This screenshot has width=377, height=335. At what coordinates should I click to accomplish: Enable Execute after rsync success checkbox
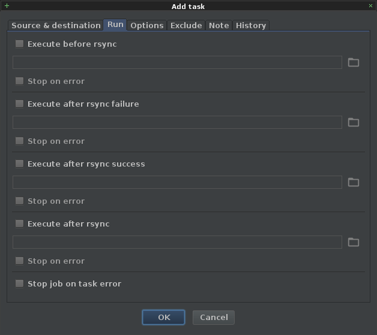(19, 164)
